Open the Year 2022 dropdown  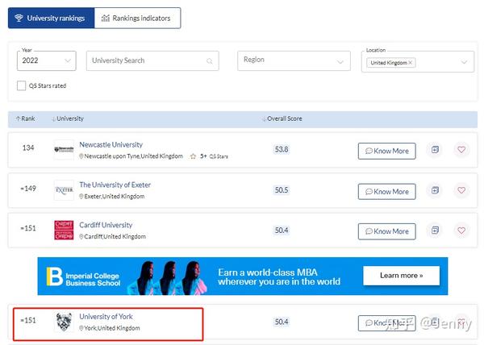click(x=46, y=60)
